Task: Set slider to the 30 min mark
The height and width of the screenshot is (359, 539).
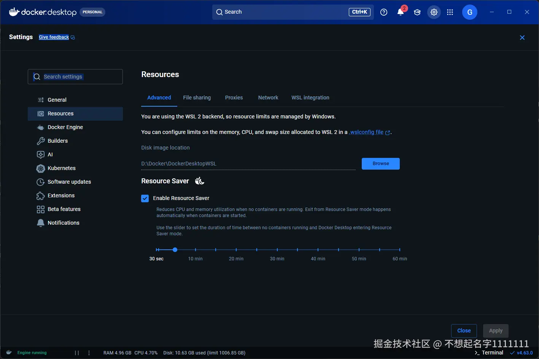Action: 277,250
